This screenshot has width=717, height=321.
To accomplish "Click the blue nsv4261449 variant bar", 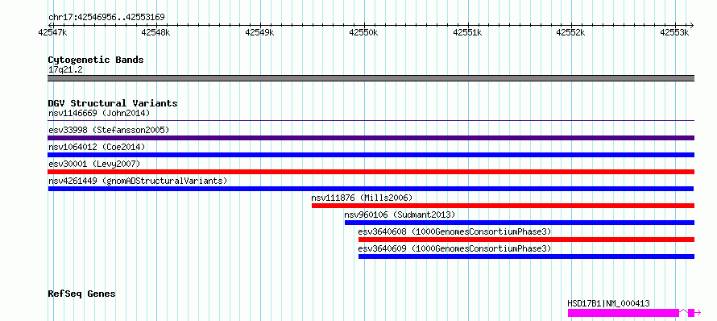I will coord(371,189).
